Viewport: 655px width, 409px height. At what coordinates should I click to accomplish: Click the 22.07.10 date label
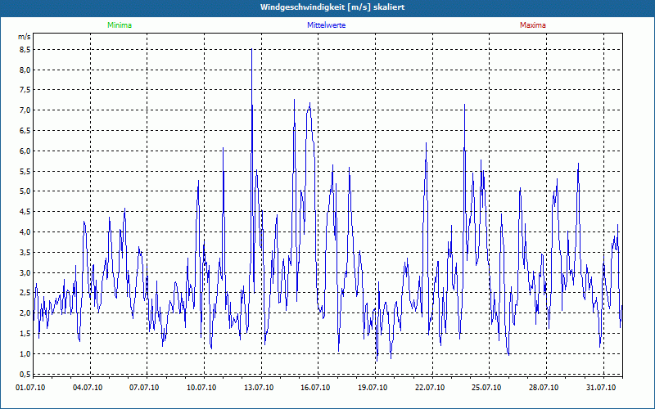coord(430,388)
